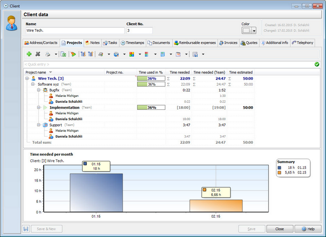Collapse the Wire Tech. [3] tree node
The height and width of the screenshot is (237, 326).
27,78
